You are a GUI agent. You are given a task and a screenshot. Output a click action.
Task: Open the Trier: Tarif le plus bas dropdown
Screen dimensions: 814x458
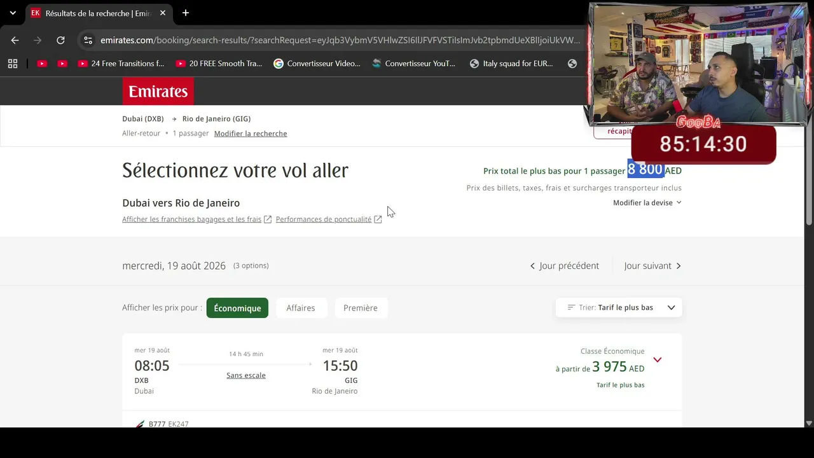pyautogui.click(x=619, y=308)
